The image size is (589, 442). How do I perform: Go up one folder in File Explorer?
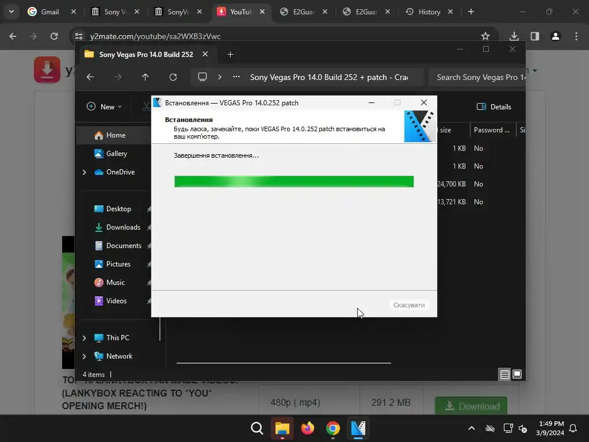point(146,77)
